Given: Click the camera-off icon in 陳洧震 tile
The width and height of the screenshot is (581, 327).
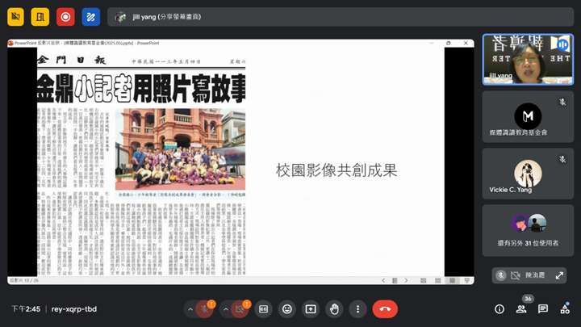Looking at the screenshot, I should [515, 275].
